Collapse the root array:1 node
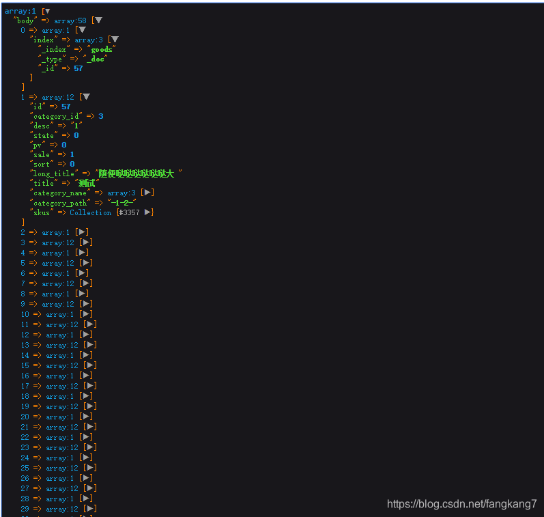The image size is (544, 517). 48,11
